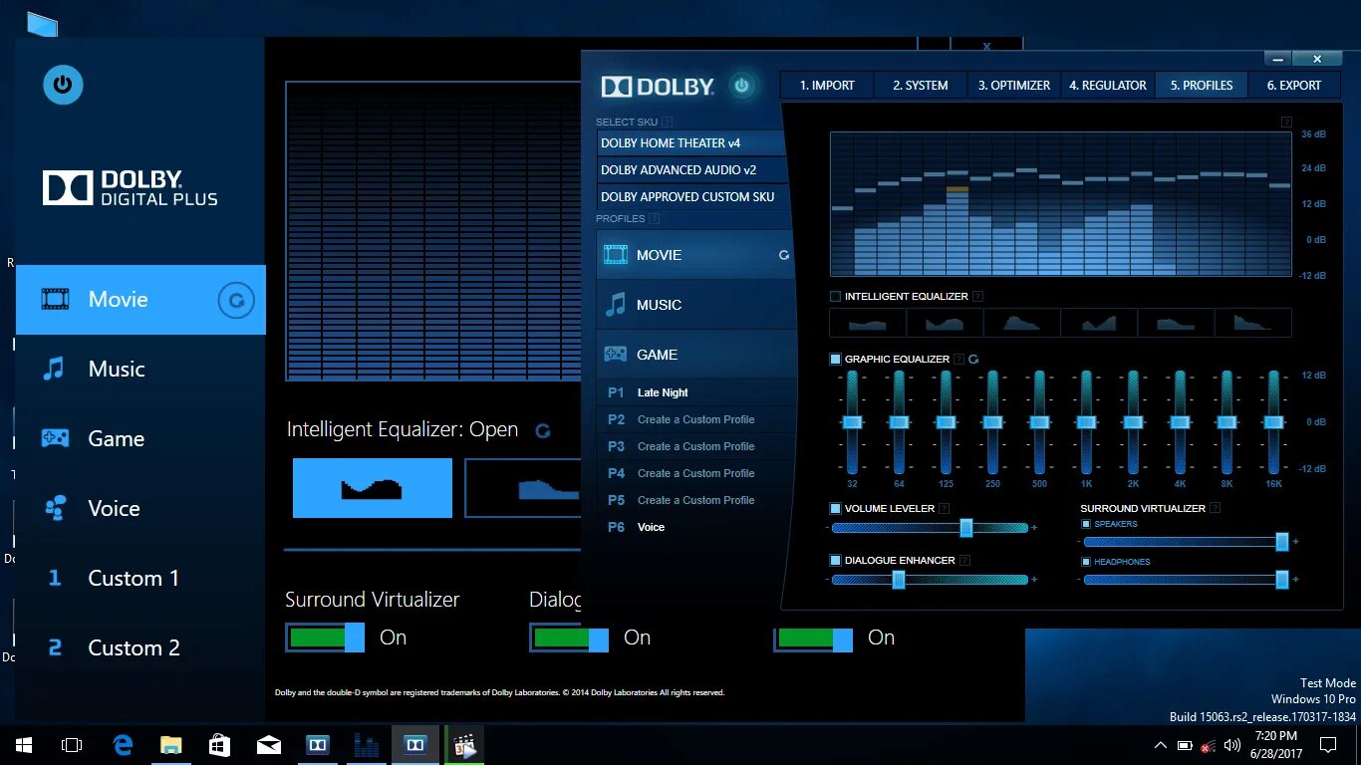Disable the Graphic Equalizer checkbox
This screenshot has width=1361, height=765.
[x=835, y=359]
